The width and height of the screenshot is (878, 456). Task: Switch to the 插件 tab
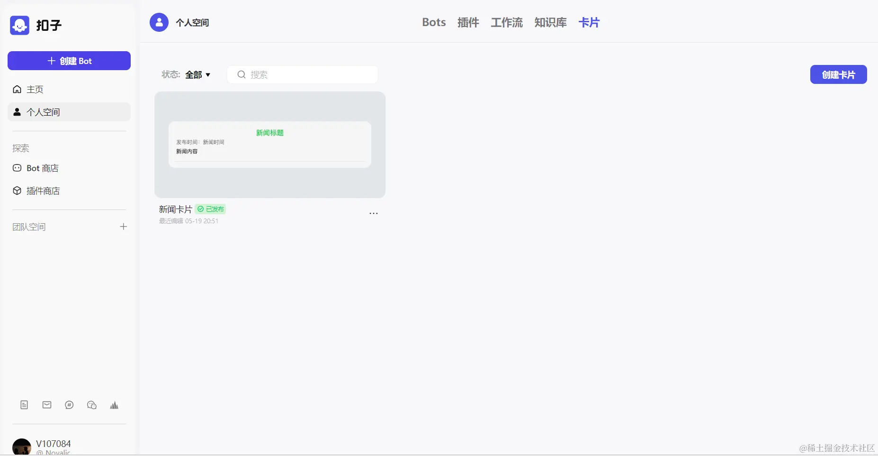pos(468,22)
